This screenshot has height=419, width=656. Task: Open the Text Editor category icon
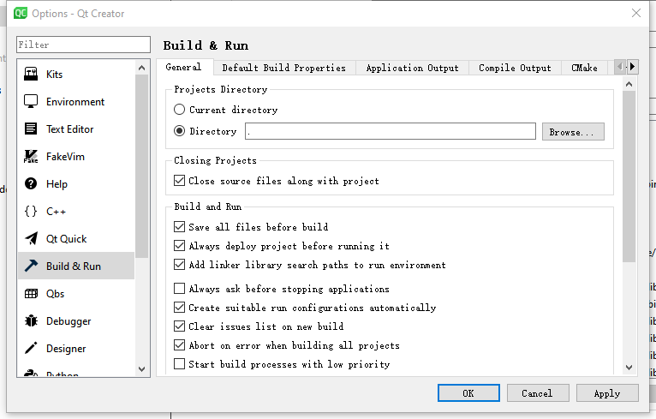[x=31, y=129]
